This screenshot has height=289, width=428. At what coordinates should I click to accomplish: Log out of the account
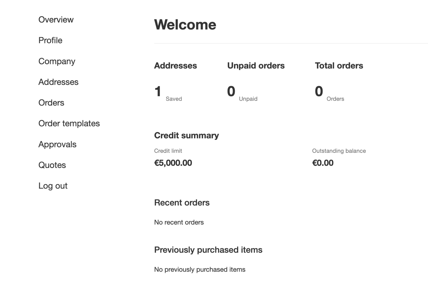click(x=53, y=186)
